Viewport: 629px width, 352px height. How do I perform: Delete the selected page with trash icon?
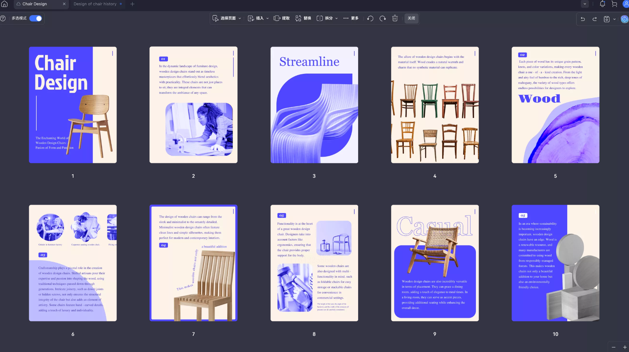point(395,18)
